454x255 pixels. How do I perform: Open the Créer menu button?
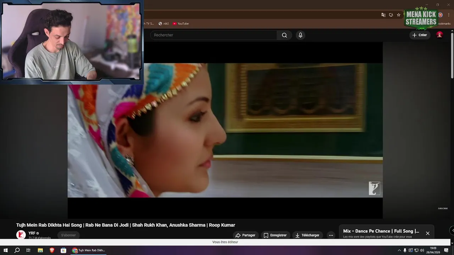[x=420, y=35]
